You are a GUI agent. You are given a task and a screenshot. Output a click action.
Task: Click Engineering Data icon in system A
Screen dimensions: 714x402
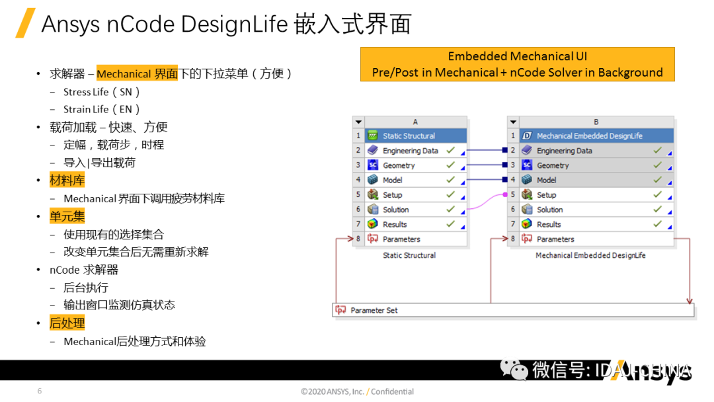pos(372,150)
